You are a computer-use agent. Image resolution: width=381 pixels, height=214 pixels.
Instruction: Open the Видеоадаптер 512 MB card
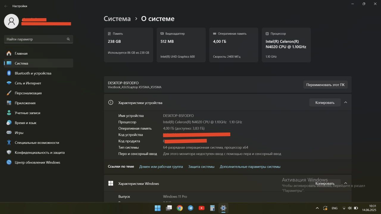point(181,45)
